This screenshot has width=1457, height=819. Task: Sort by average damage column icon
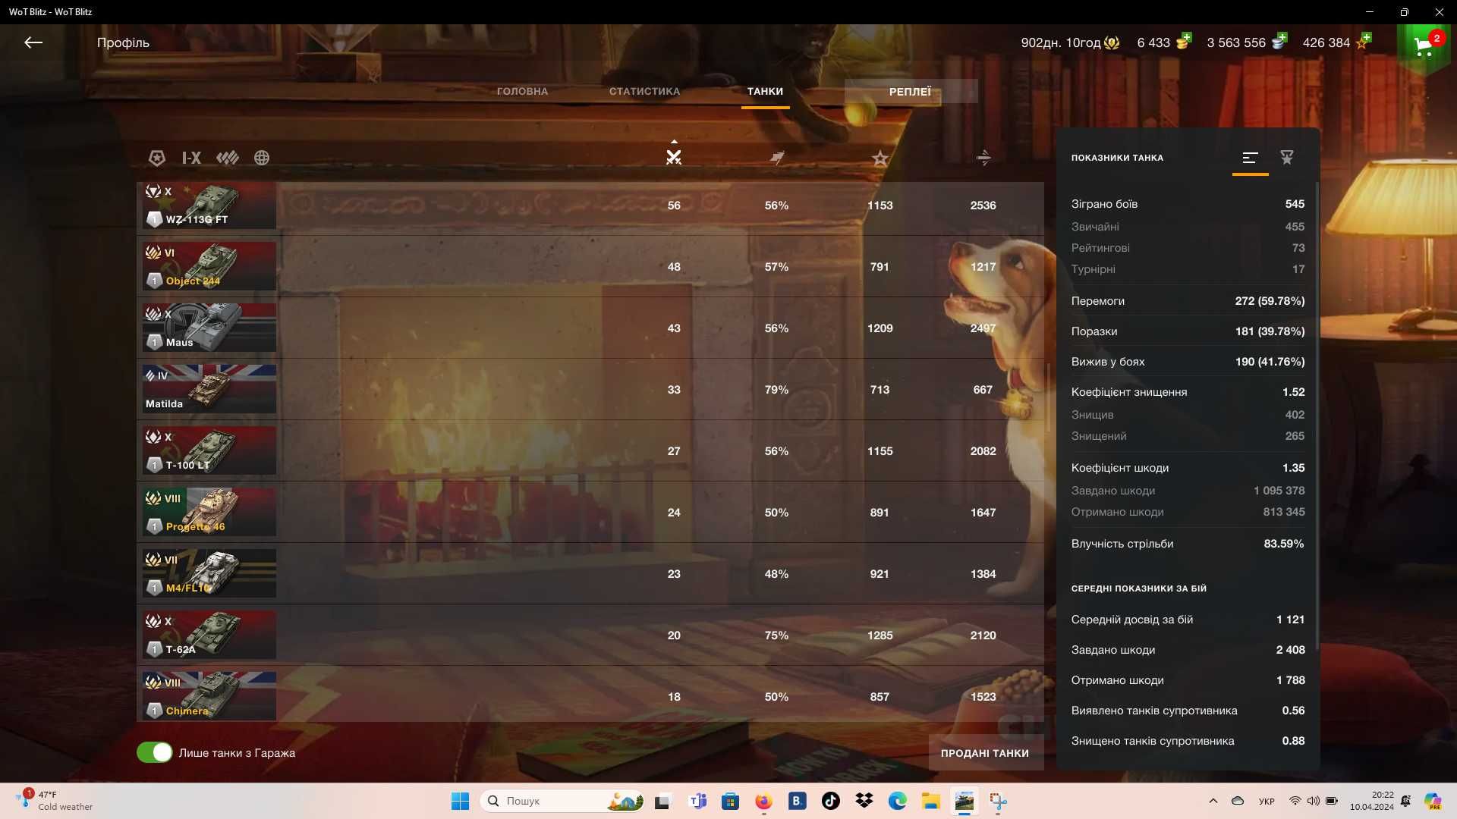983,158
